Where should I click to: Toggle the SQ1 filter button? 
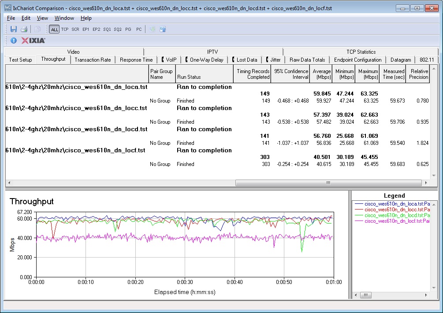[107, 29]
